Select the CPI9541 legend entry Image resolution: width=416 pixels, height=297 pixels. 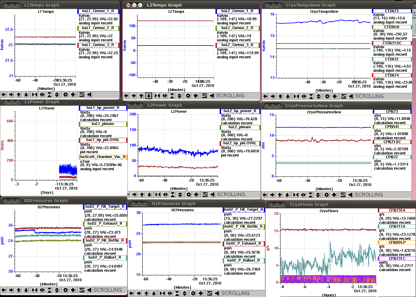coord(392,127)
